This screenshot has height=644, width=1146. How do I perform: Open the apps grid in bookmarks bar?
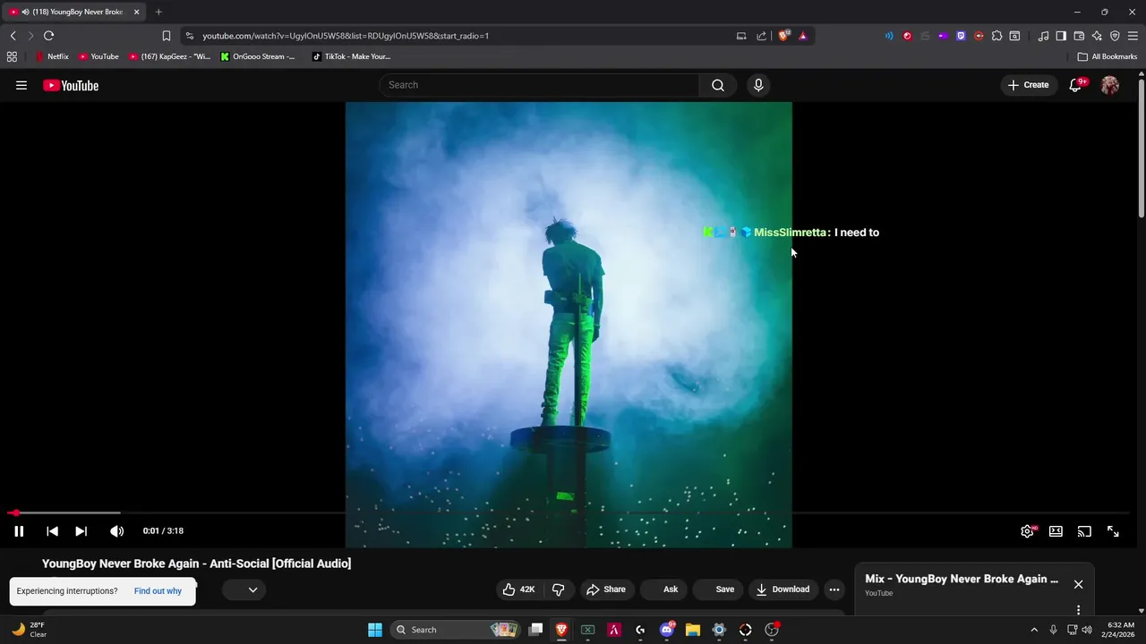pos(12,56)
